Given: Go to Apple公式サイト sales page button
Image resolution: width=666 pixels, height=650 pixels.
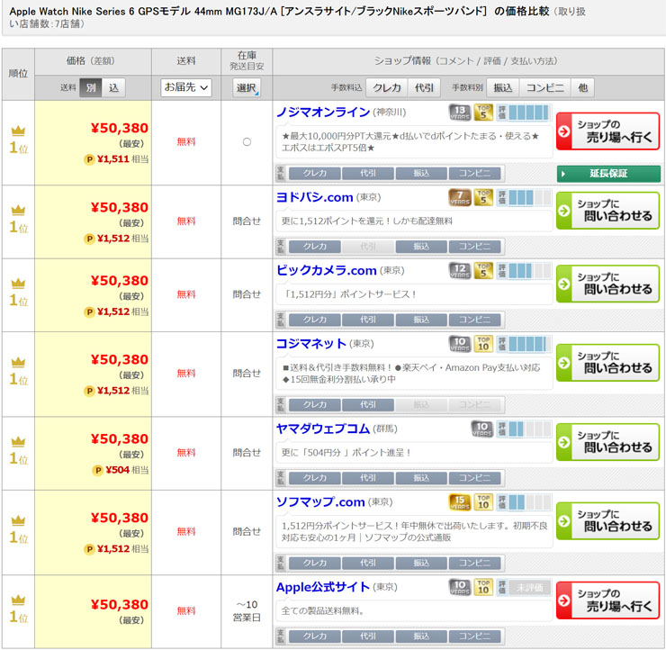Looking at the screenshot, I should pos(607,600).
